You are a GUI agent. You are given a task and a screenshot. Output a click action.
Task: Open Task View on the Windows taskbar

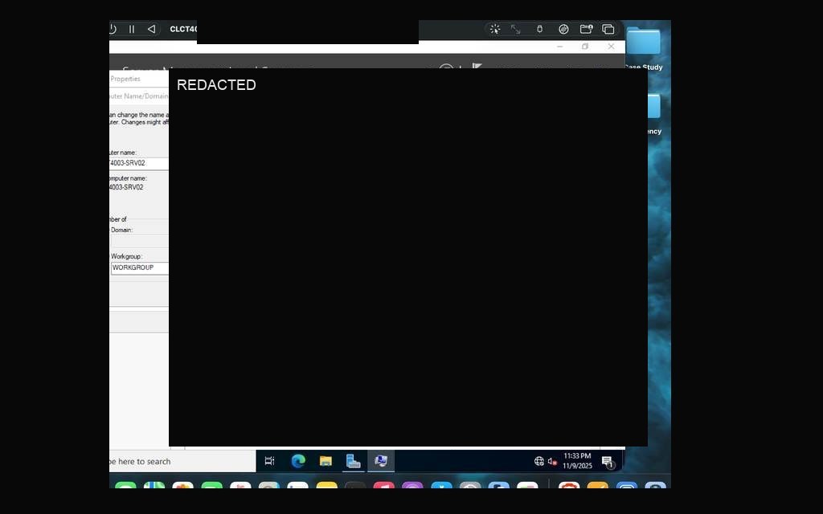(x=269, y=461)
